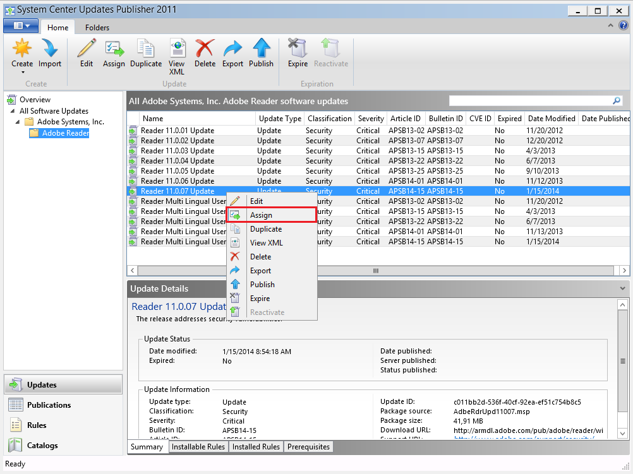Screen dimensions: 633x474
Task: Select the Reader 11.0.03 Update row
Action: (x=378, y=151)
